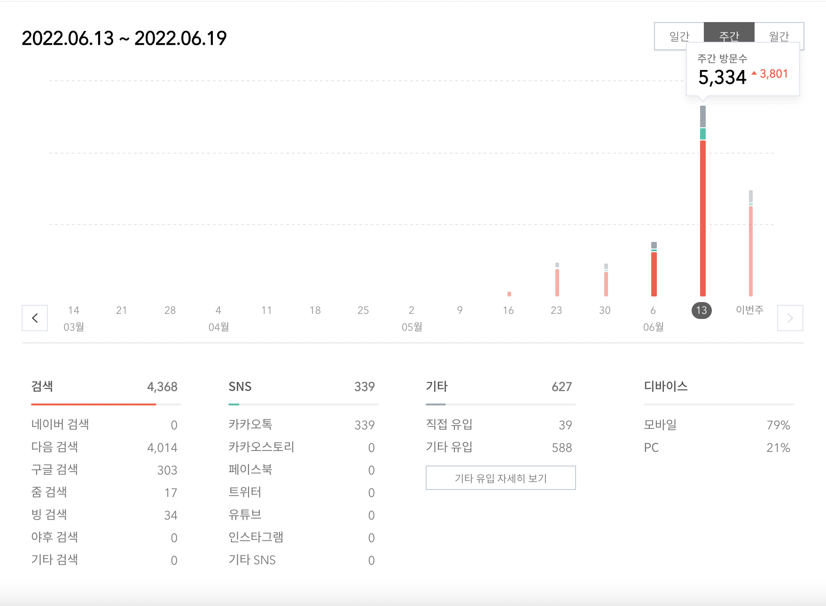Select week 4 of 04월 on axis
Image resolution: width=826 pixels, height=606 pixels.
click(218, 310)
